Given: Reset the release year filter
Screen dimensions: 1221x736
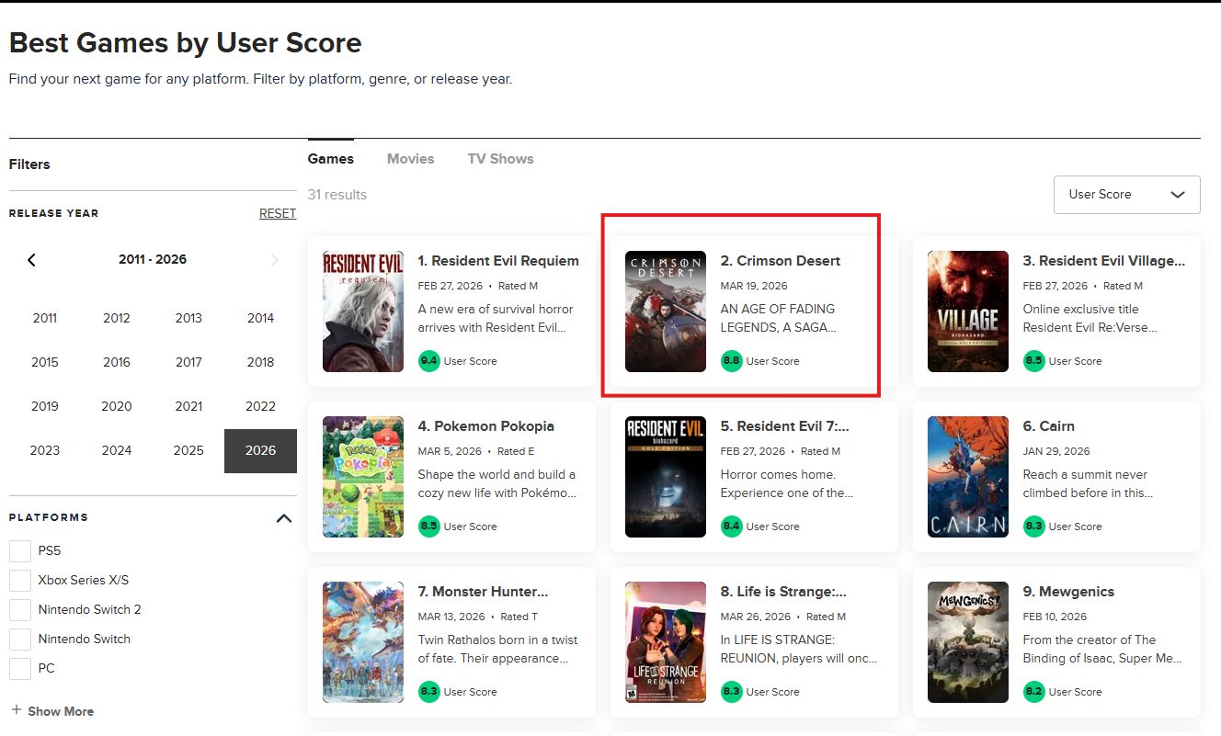Looking at the screenshot, I should pos(277,212).
